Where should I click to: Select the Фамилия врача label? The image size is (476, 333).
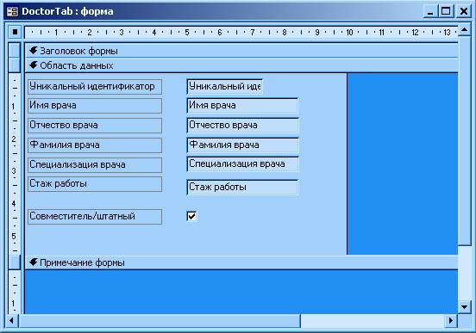(95, 145)
